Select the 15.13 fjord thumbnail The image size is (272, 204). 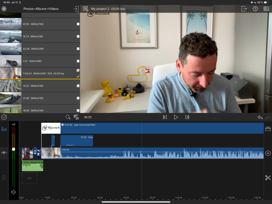tap(11, 36)
